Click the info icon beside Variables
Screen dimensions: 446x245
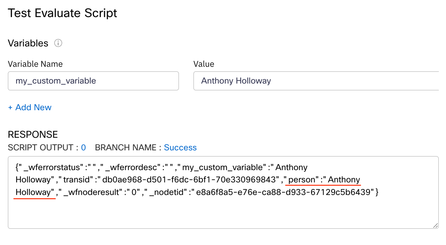pos(58,43)
